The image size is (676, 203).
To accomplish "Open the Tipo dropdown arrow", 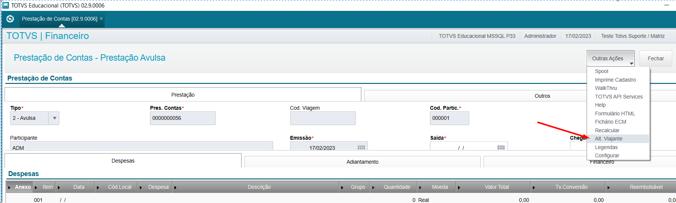I will pos(54,118).
